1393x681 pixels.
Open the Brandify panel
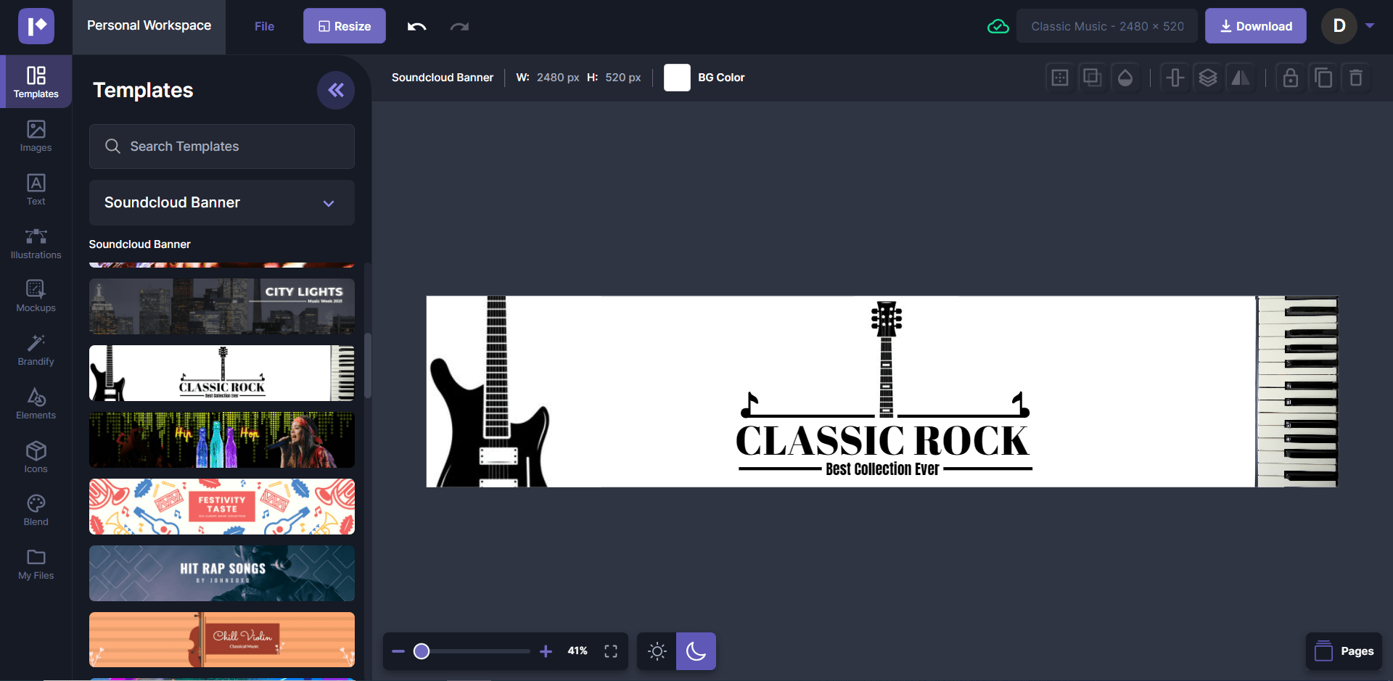pos(36,350)
